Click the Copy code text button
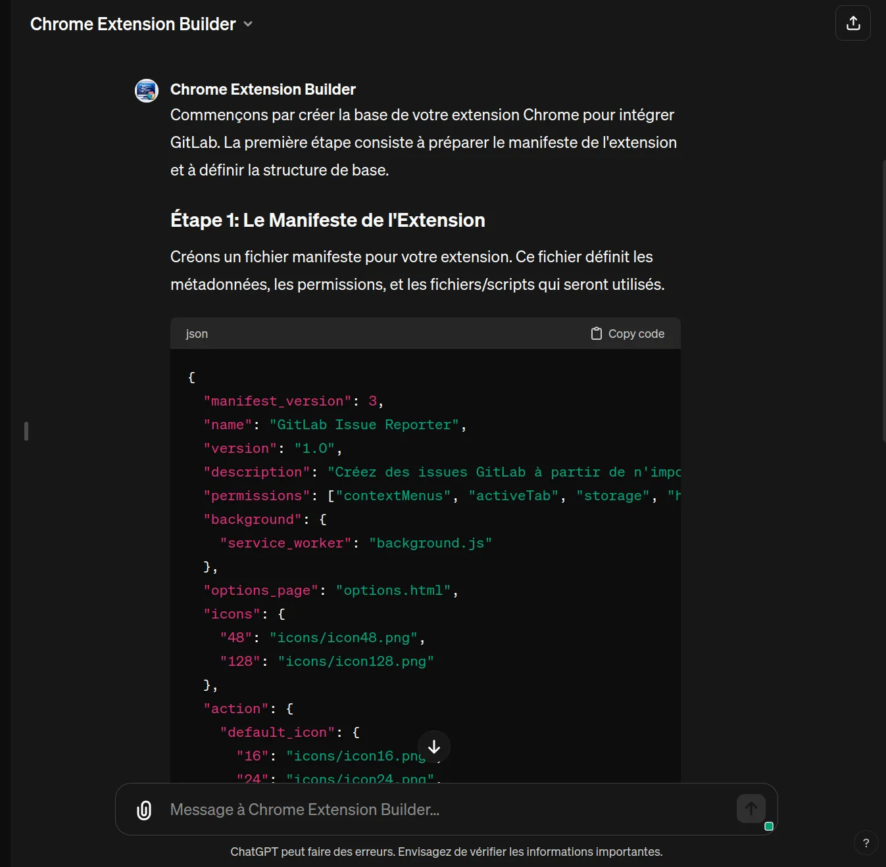Screen dimensions: 886x867 tap(635, 334)
